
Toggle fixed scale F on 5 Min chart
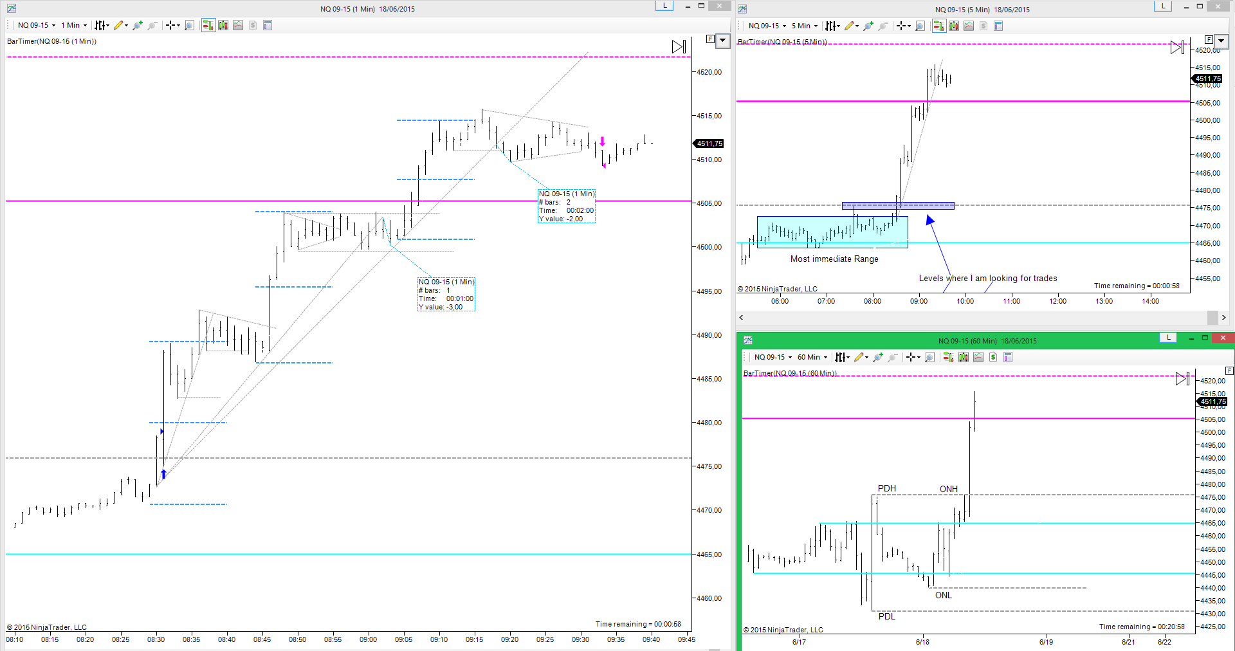(x=1209, y=40)
